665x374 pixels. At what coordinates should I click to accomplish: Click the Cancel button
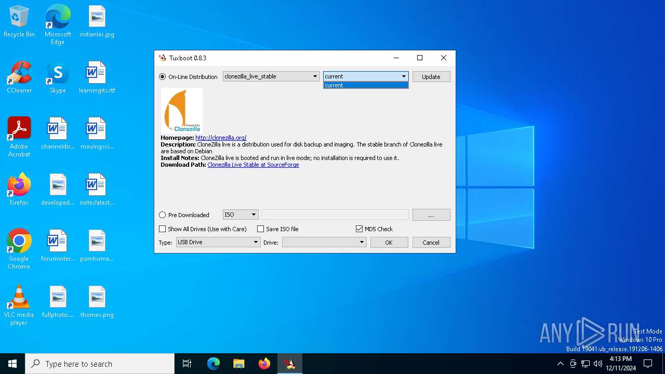click(431, 243)
